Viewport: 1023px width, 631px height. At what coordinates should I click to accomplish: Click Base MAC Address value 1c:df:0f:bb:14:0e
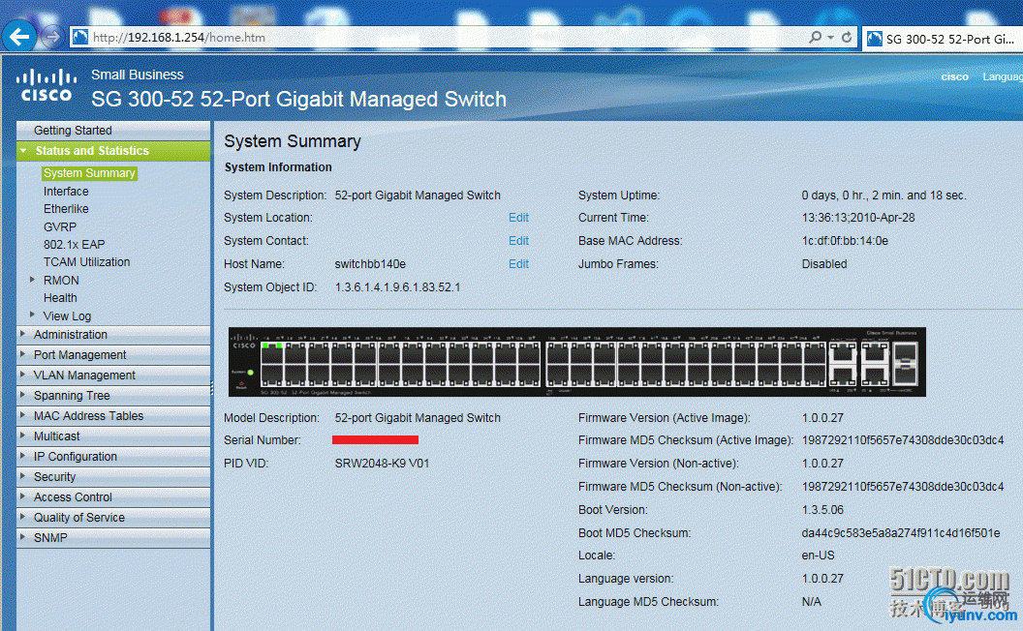(845, 241)
